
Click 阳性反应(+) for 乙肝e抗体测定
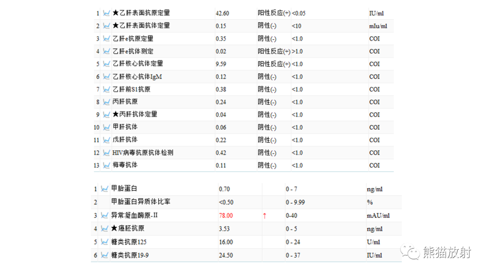(x=274, y=51)
